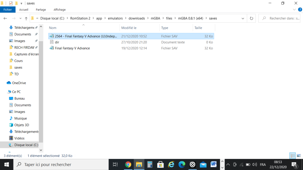This screenshot has height=170, width=303.
Task: Click navigation pane scroll up arrow
Action: [41, 27]
